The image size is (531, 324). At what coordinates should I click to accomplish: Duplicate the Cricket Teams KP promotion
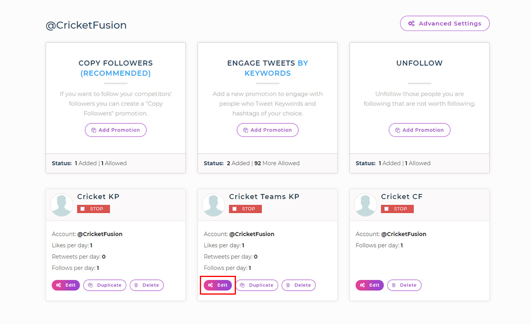[257, 285]
